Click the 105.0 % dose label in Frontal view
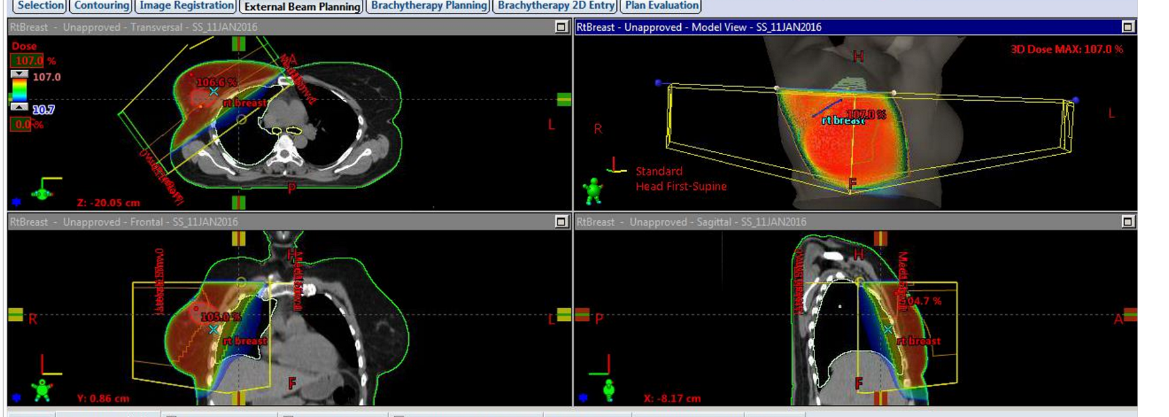Screen dimensions: 1169x417 220,316
